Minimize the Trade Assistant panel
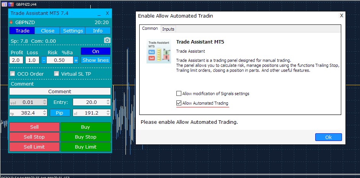The width and height of the screenshot is (360, 178). point(99,14)
